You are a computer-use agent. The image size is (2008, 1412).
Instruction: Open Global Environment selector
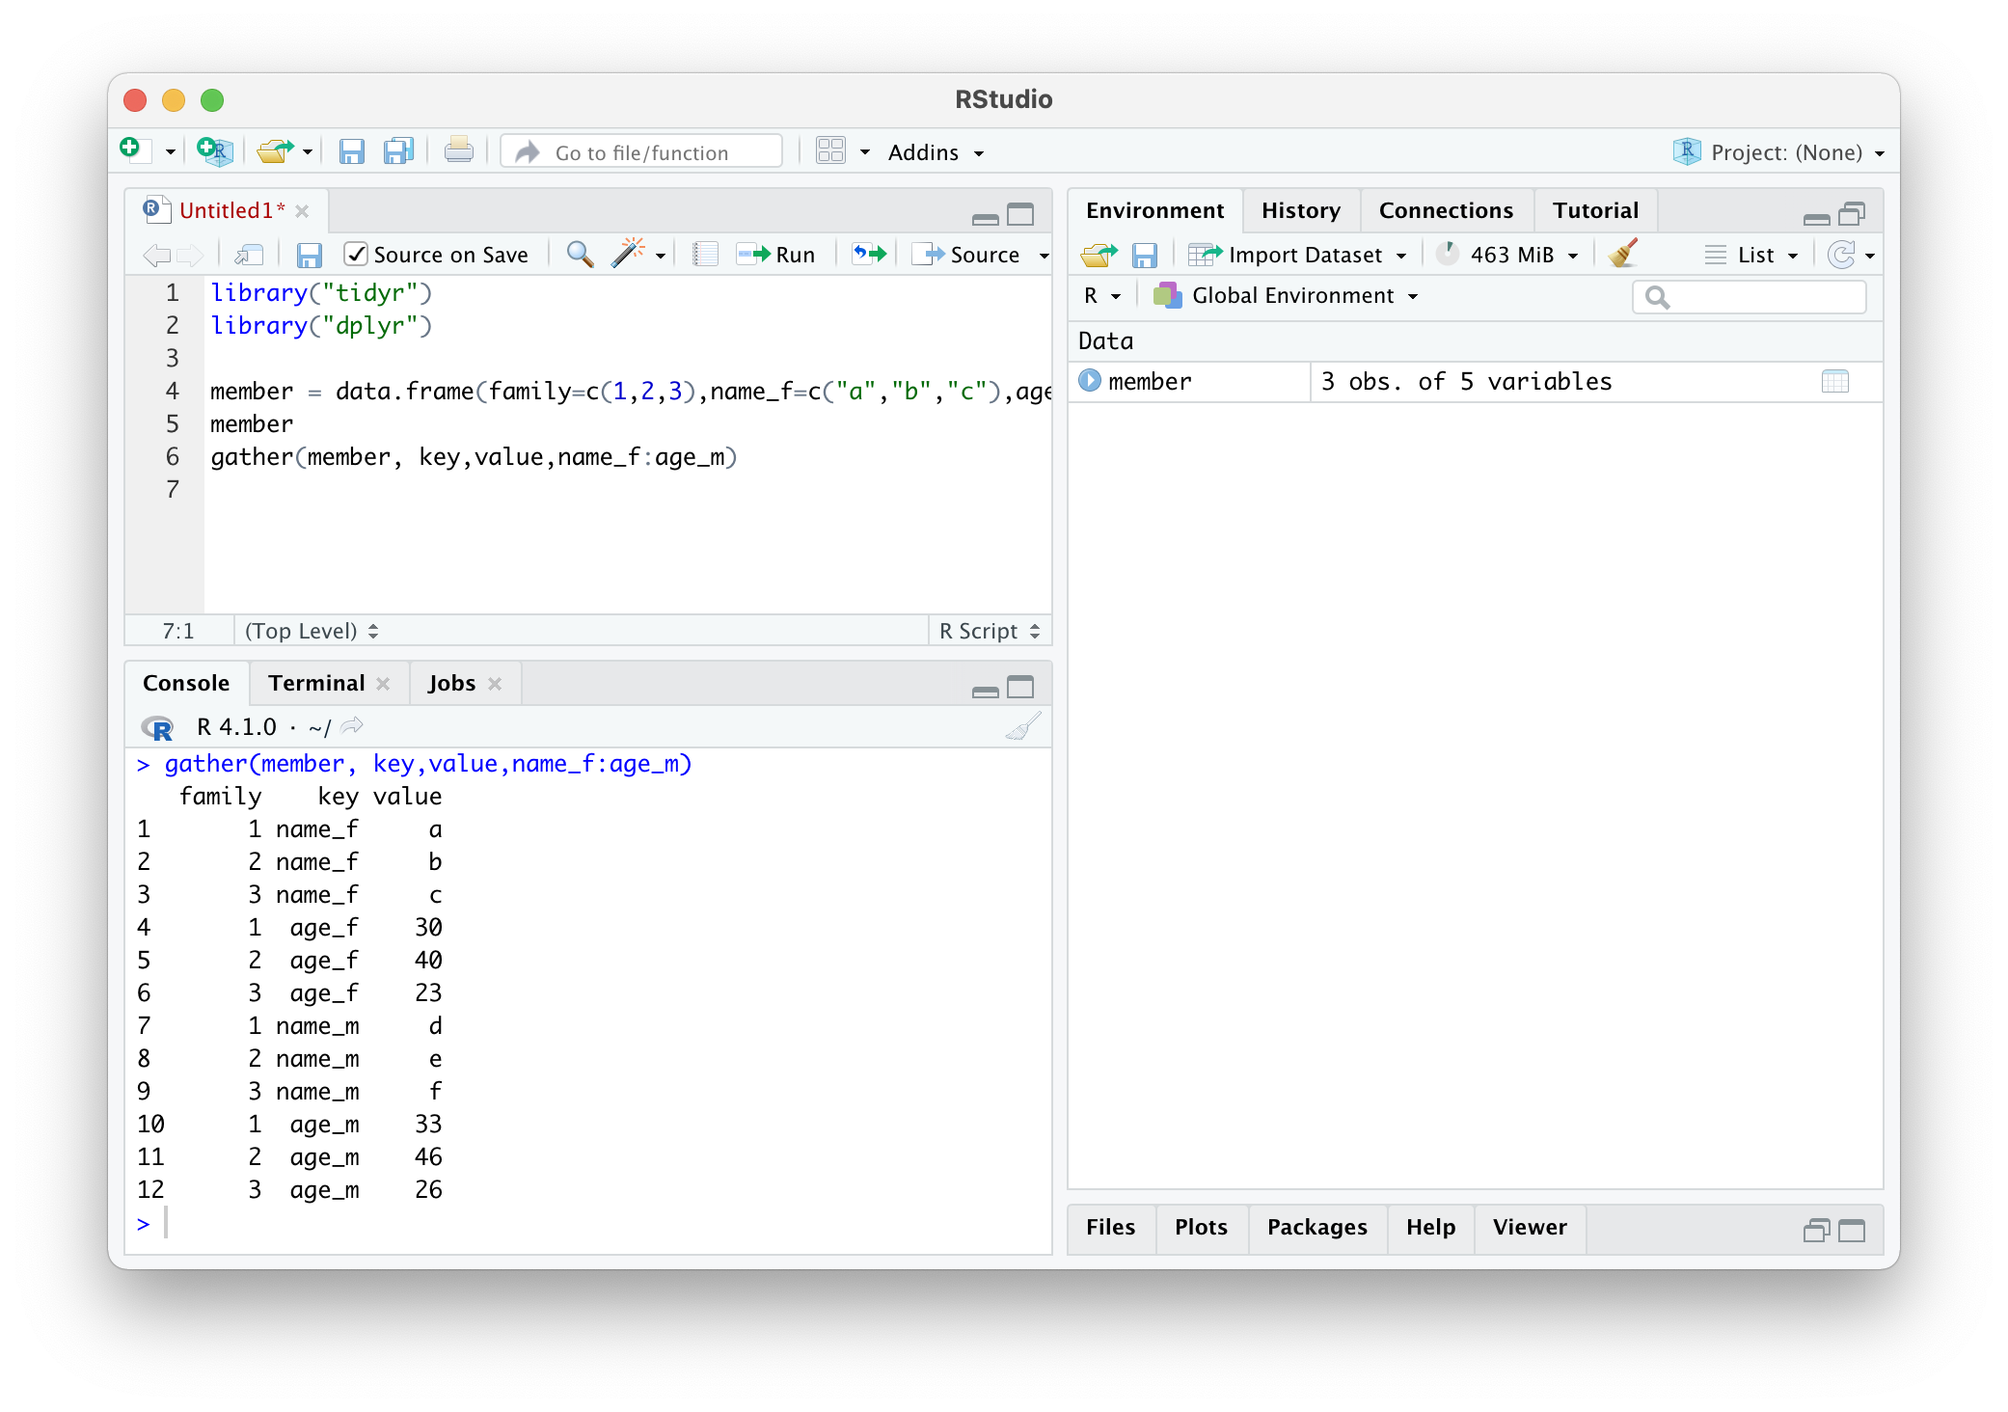(x=1287, y=296)
